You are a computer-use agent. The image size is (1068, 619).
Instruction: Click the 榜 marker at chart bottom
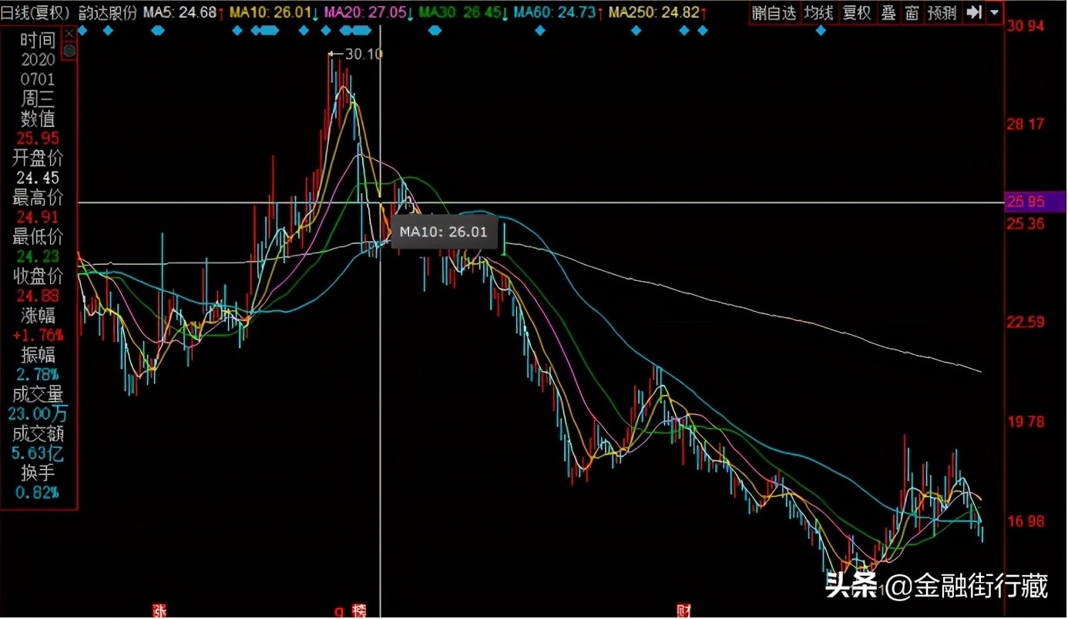359,611
